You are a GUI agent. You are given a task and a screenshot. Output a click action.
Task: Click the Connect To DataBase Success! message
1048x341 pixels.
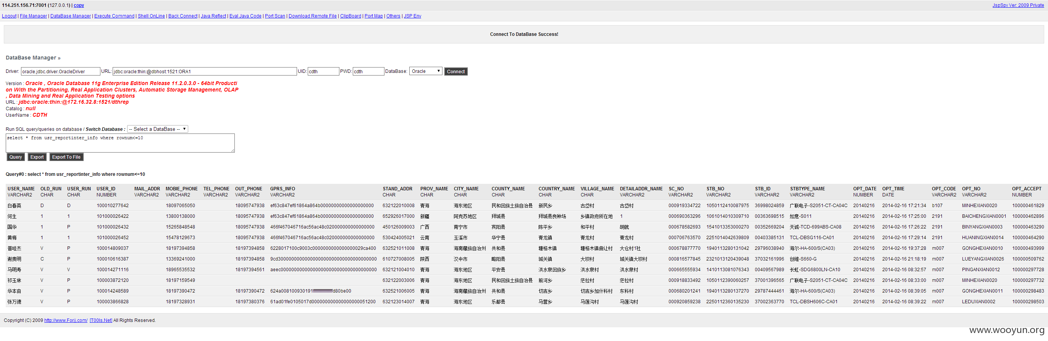tap(524, 34)
